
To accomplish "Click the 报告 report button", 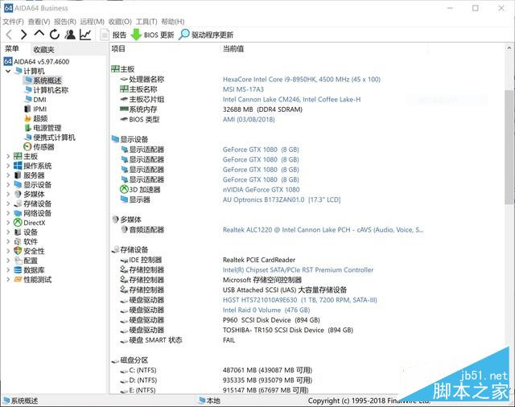I will coord(113,35).
